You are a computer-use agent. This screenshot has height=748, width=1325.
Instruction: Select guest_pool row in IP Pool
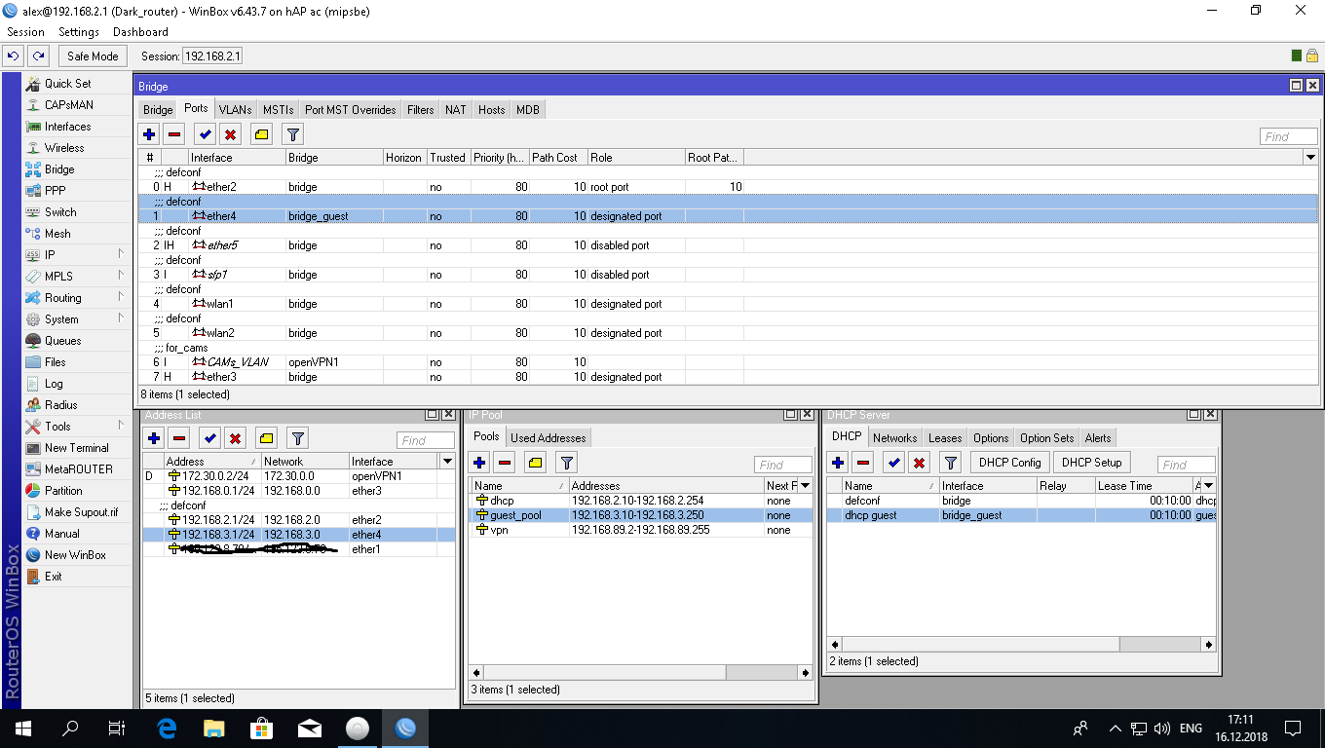coord(641,515)
